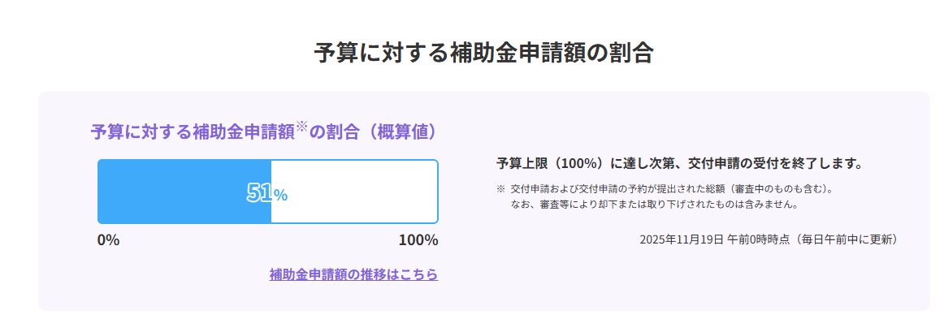The width and height of the screenshot is (944, 332).
Task: Click the main page heading 予算に対する補助金申請額の割合
Action: (483, 53)
